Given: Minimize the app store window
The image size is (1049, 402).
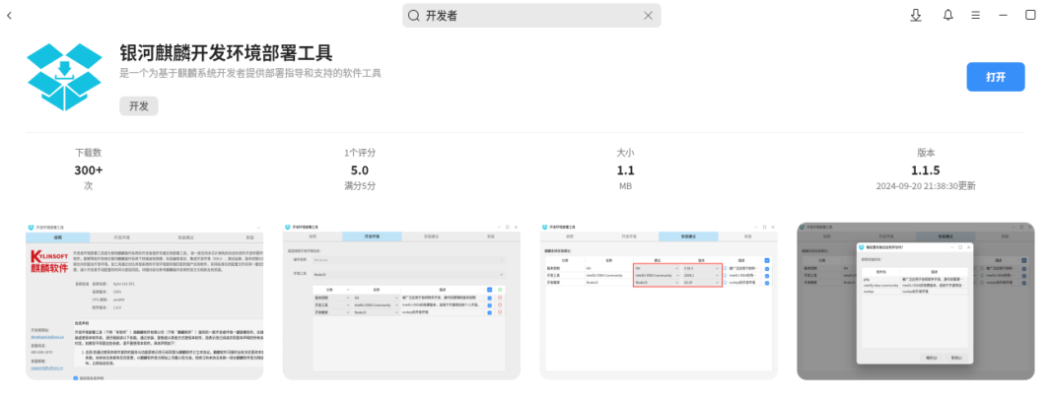Looking at the screenshot, I should point(1003,16).
